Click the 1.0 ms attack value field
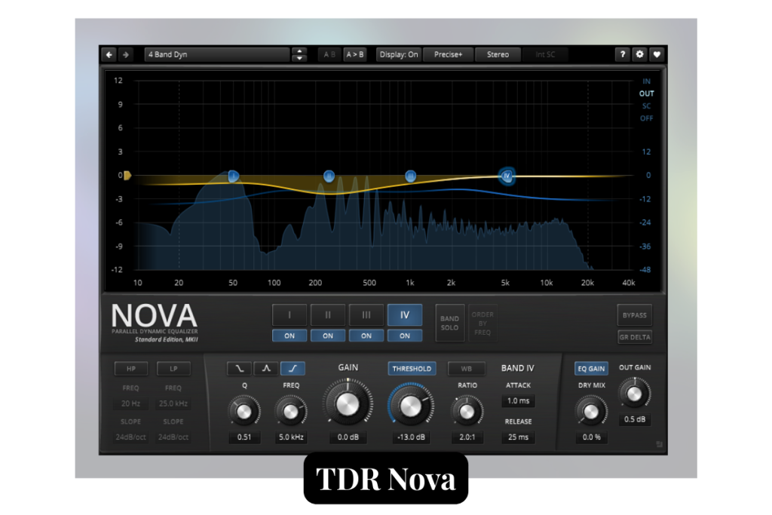This screenshot has width=772, height=515. point(518,401)
